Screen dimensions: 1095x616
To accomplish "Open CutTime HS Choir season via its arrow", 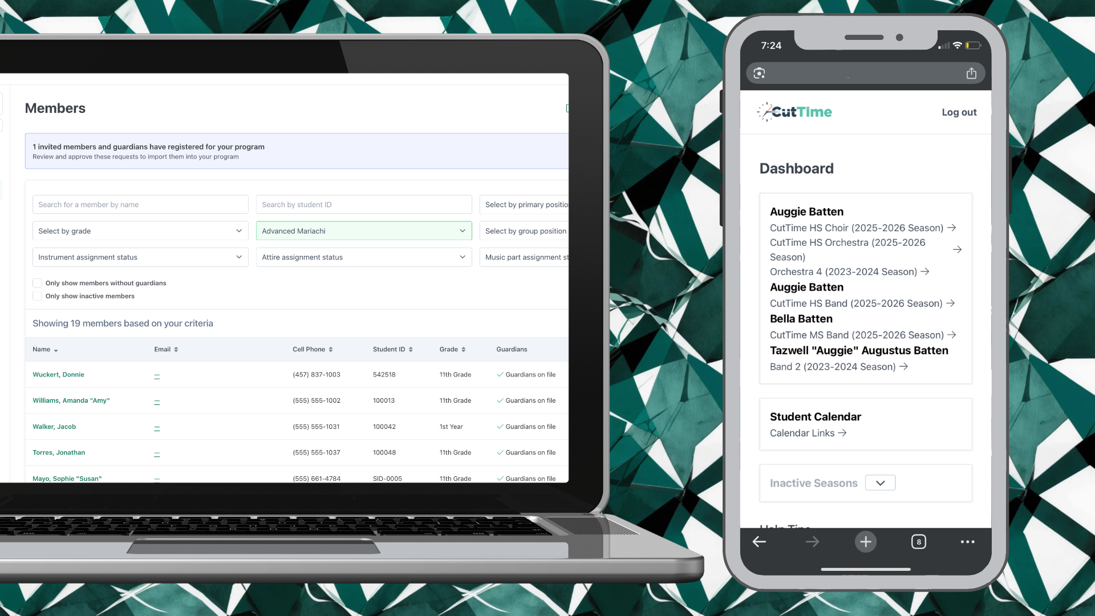I will [951, 228].
